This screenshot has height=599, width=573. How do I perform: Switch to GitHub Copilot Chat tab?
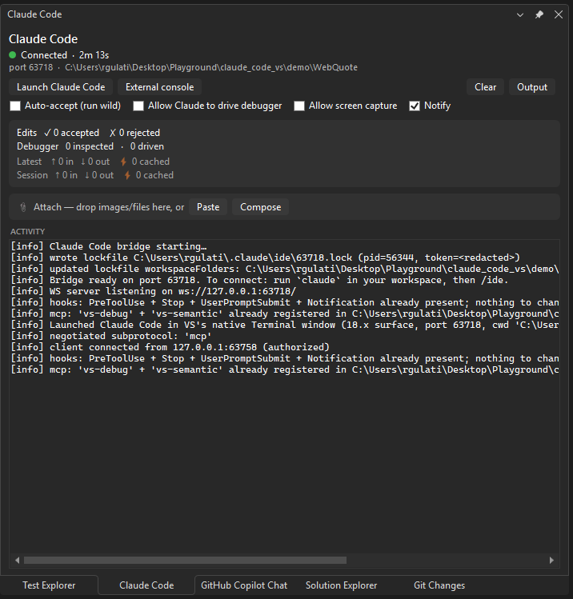(244, 585)
